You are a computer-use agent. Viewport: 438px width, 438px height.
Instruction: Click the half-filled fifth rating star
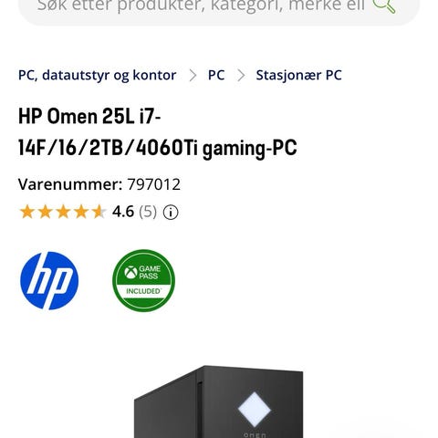[99, 212]
